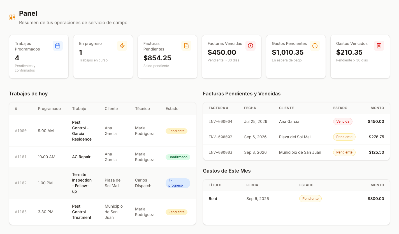399x234 pixels.
Task: Click Pendiente badge for job #1163
Action: (177, 212)
